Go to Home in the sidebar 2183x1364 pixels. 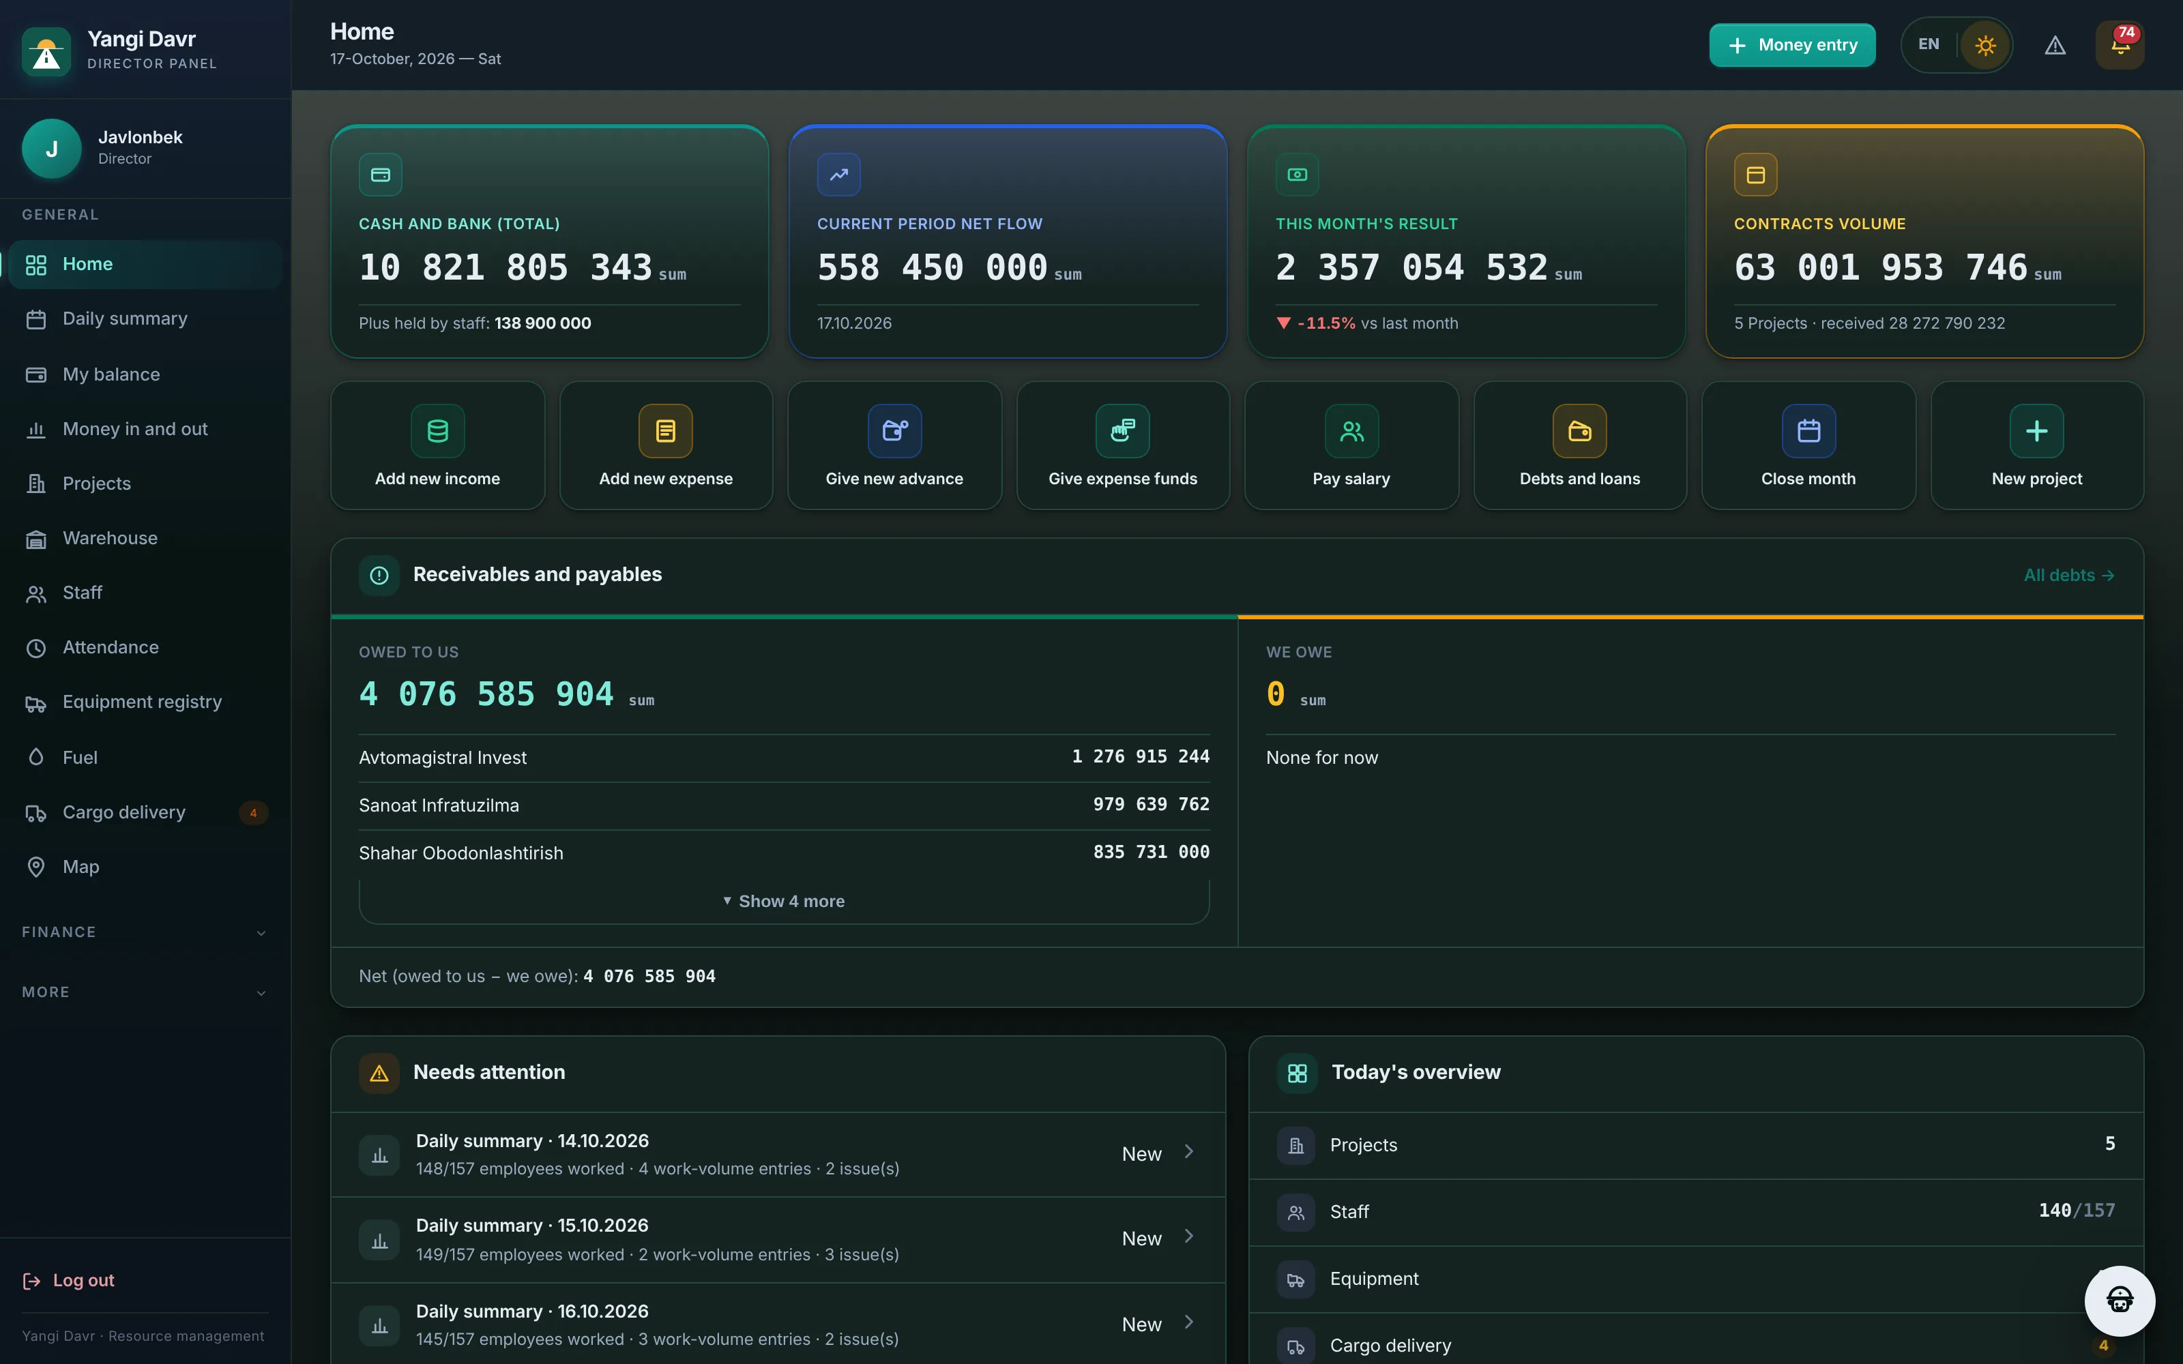pos(145,265)
